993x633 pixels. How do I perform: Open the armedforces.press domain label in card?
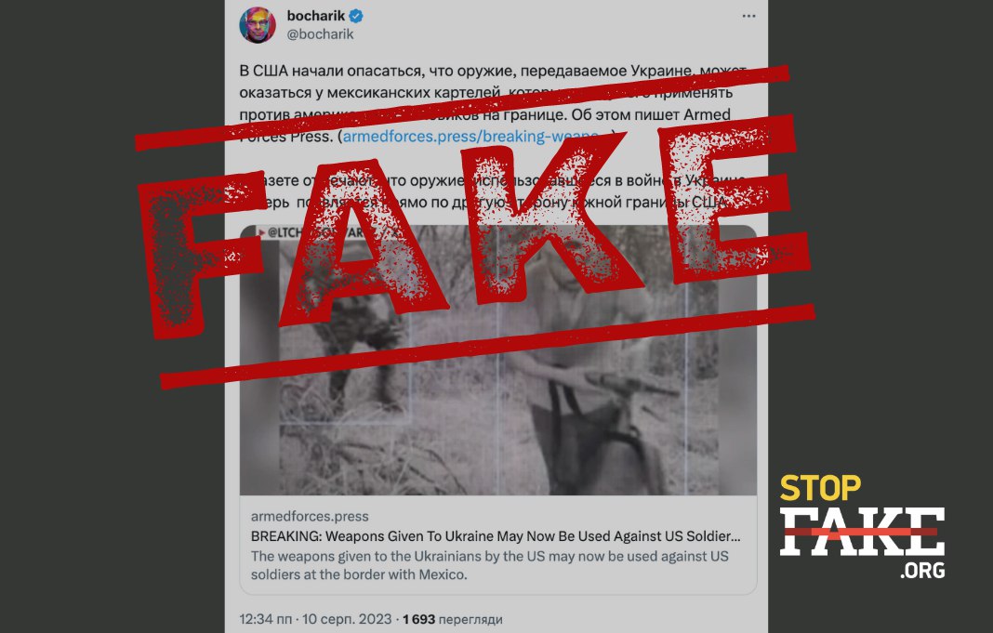pos(309,516)
